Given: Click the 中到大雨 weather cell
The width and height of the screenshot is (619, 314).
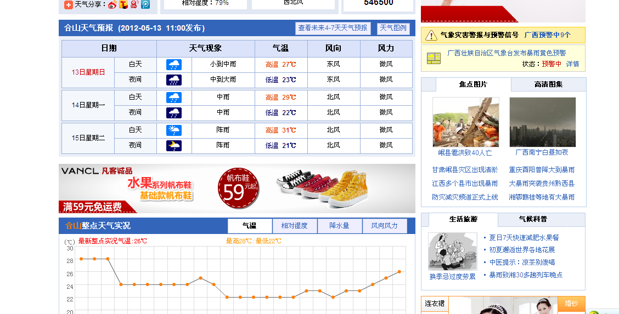Looking at the screenshot, I should 223,80.
